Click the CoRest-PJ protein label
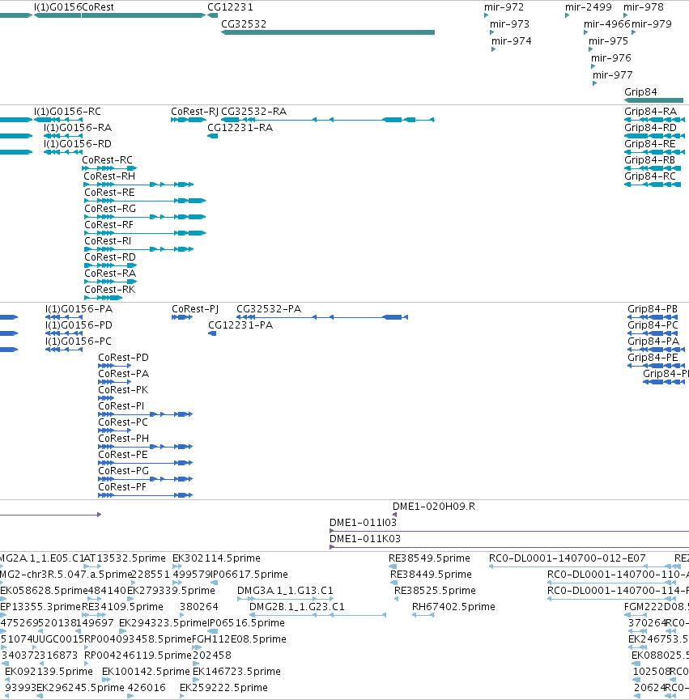Image resolution: width=689 pixels, height=700 pixels. [x=195, y=309]
